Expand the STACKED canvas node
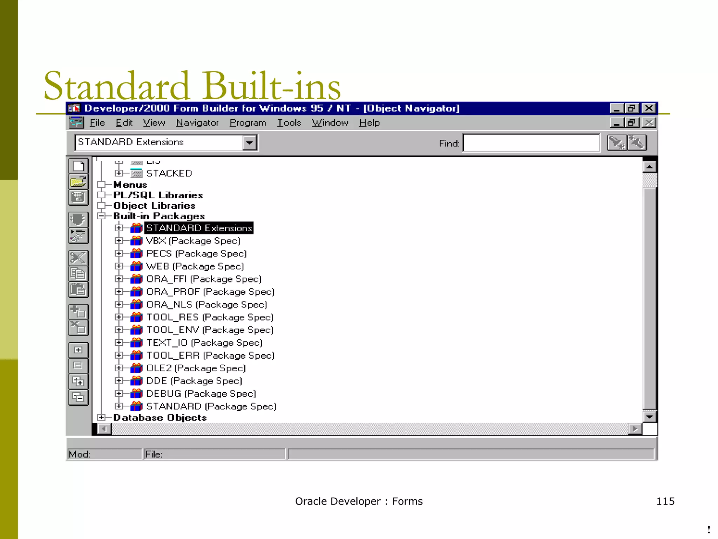Viewport: 718px width, 539px height. (119, 173)
